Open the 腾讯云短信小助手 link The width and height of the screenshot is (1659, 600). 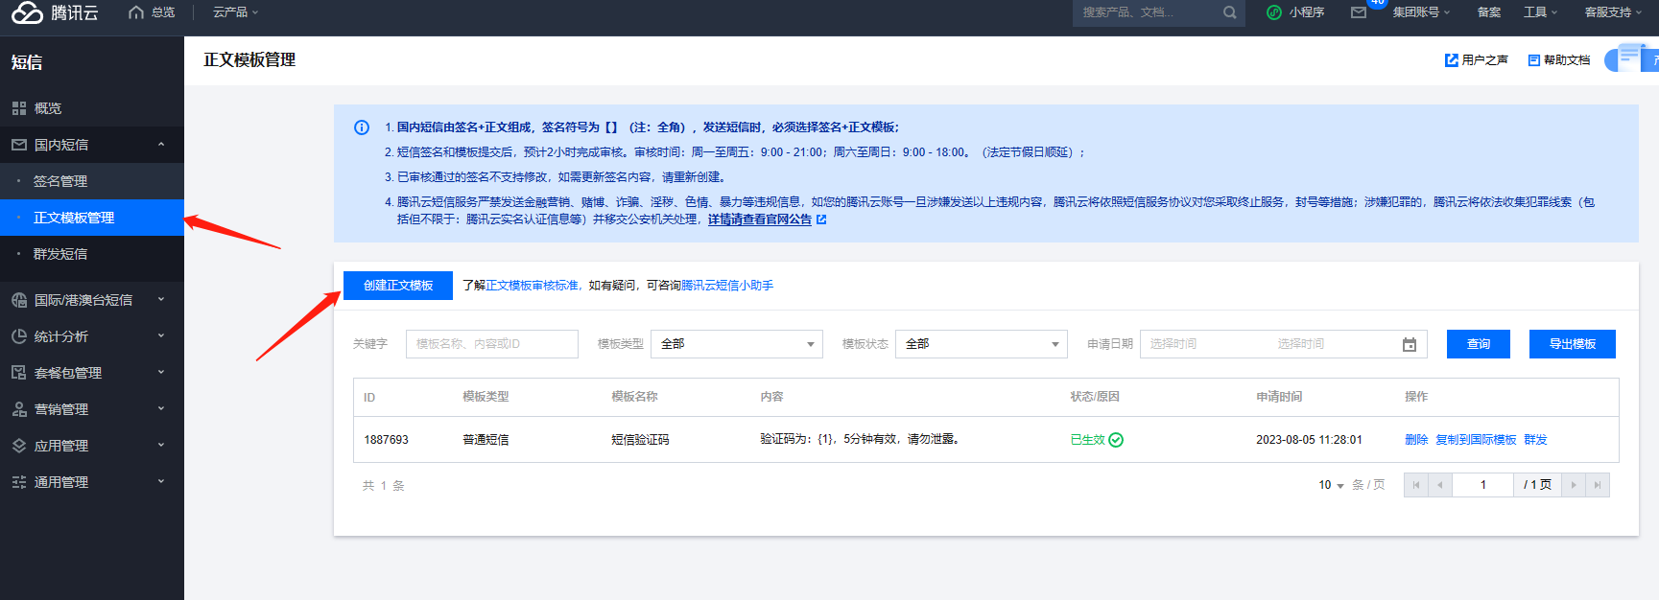[727, 286]
